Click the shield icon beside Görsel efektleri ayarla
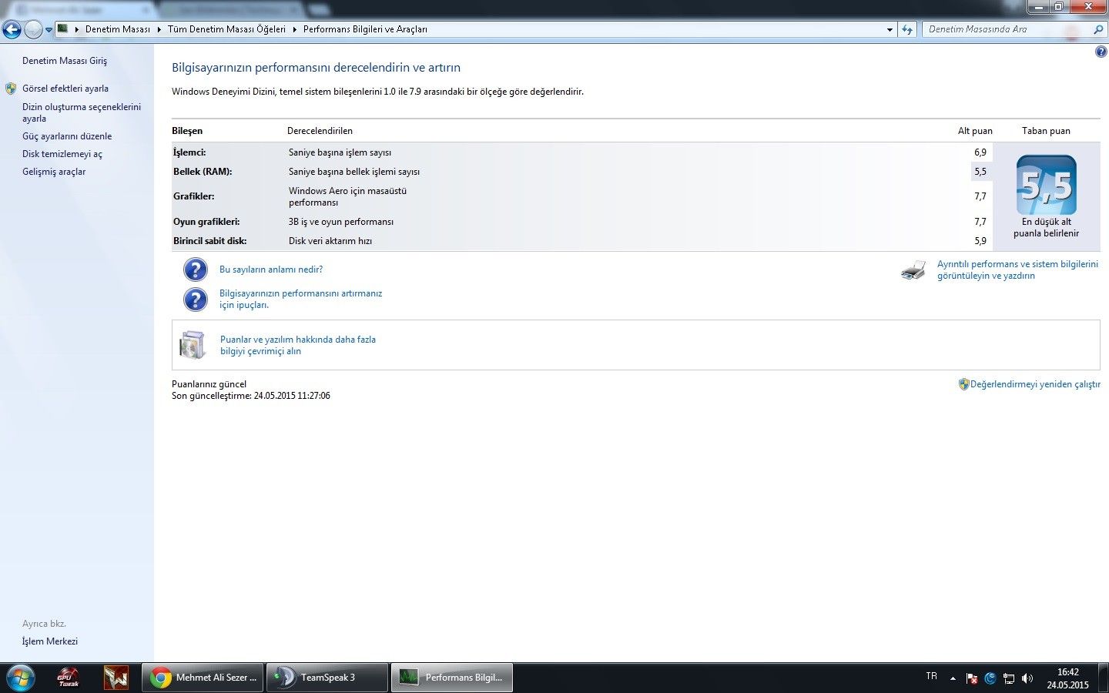The width and height of the screenshot is (1109, 693). coord(11,89)
